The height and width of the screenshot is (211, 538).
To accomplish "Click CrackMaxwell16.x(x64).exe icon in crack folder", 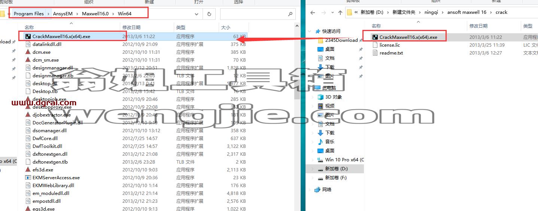I will tap(375, 37).
